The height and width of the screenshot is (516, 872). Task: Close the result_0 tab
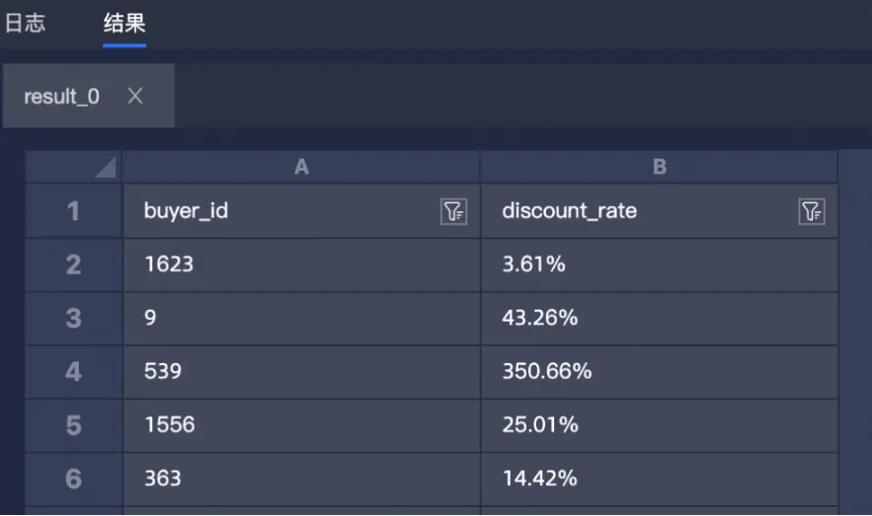(135, 96)
